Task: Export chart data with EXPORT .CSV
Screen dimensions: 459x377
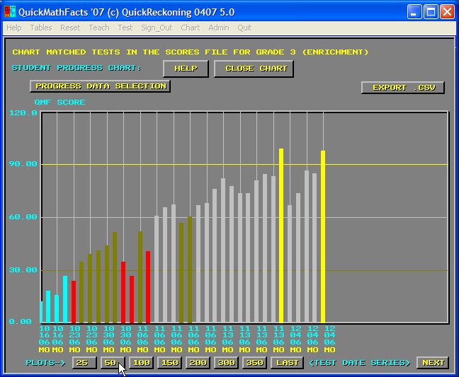Action: pyautogui.click(x=402, y=88)
